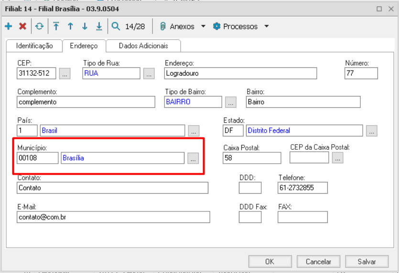The height and width of the screenshot is (273, 399).
Task: Click the Cancelar button
Action: coord(318,262)
